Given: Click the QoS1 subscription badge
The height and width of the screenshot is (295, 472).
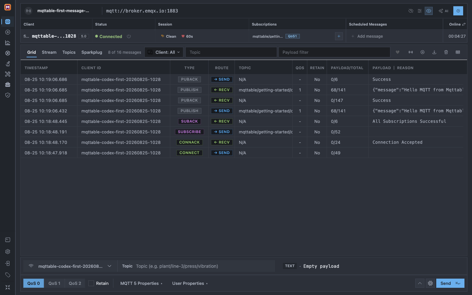Looking at the screenshot, I should [x=292, y=36].
